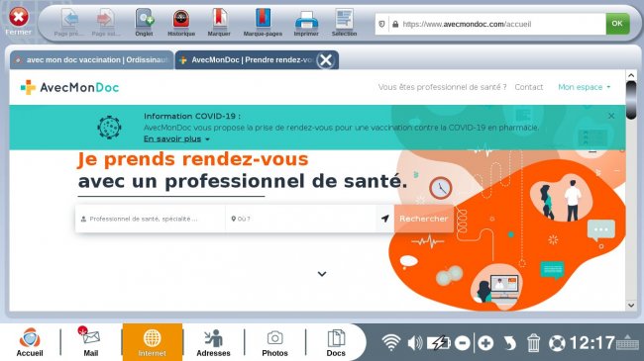Click the on-screen keyboard icon
Screen dimensions: 644x361
coord(627,342)
